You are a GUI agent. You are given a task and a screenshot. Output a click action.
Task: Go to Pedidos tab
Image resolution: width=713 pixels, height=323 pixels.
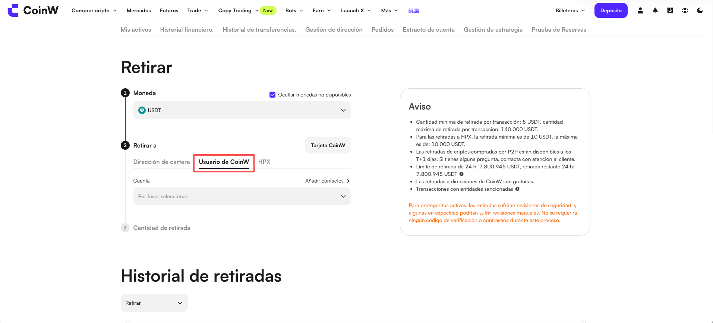(383, 30)
